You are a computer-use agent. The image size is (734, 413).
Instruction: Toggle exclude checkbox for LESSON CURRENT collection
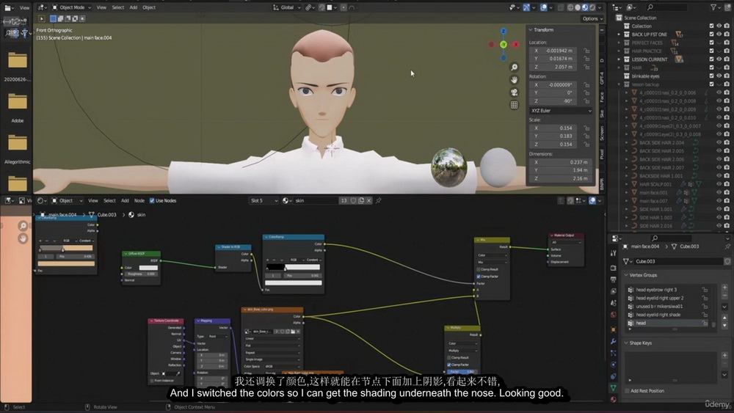pos(711,59)
